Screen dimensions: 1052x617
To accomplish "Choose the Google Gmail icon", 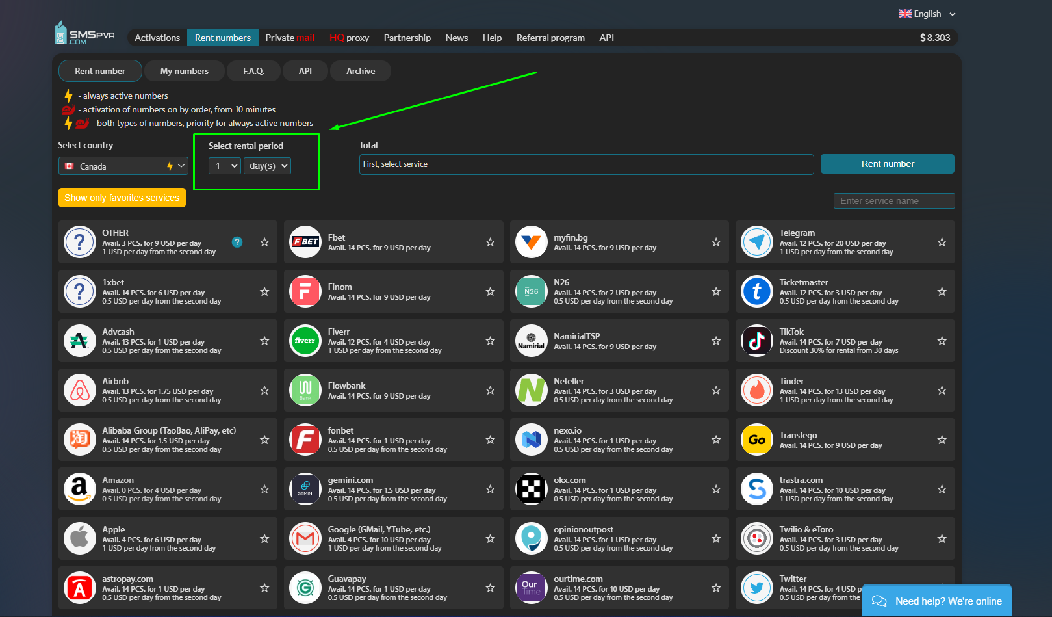I will point(305,538).
